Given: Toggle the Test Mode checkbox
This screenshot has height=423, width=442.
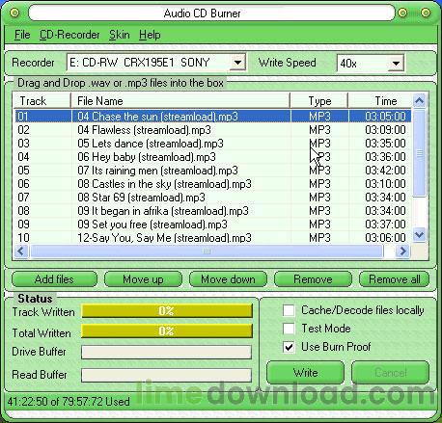Looking at the screenshot, I should pyautogui.click(x=289, y=329).
